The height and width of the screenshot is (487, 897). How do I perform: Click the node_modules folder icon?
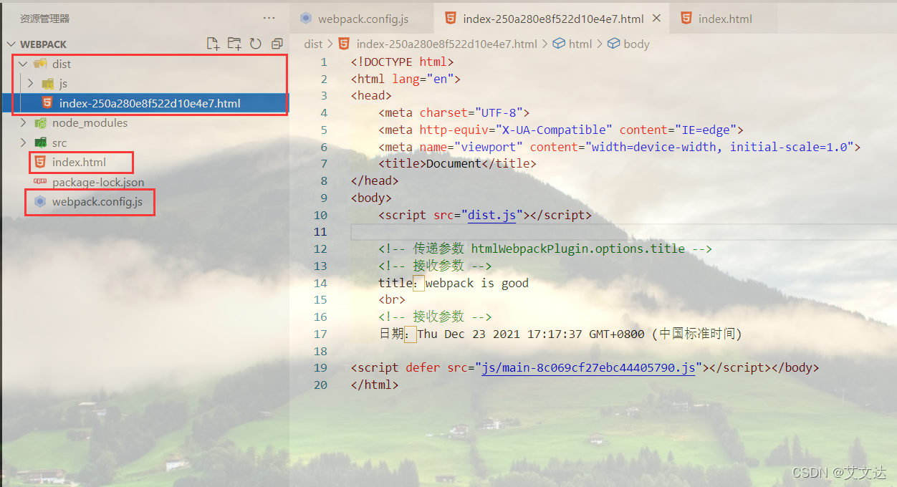pos(41,123)
